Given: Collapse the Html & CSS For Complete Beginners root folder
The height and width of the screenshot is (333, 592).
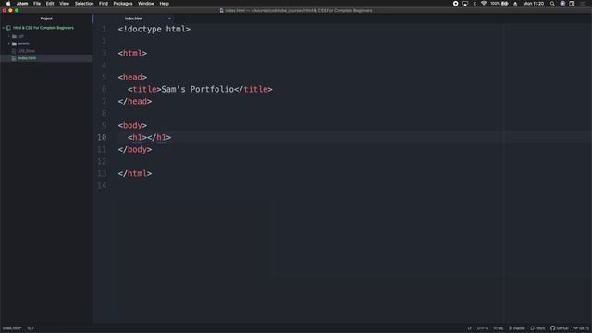Looking at the screenshot, I should pyautogui.click(x=4, y=28).
